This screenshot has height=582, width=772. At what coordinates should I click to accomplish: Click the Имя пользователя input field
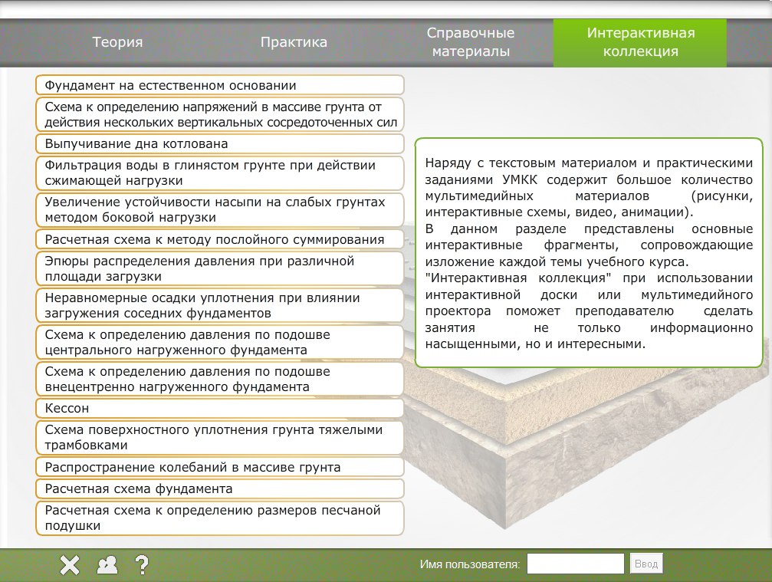point(575,564)
